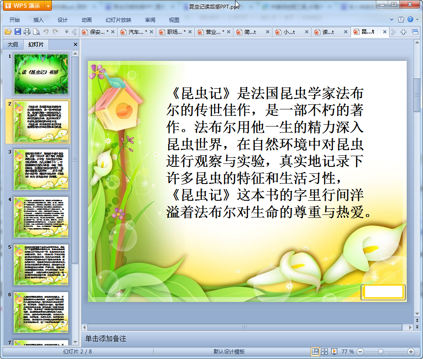Click the WPS 演示 application button
Image resolution: width=423 pixels, height=359 pixels.
coord(24,6)
